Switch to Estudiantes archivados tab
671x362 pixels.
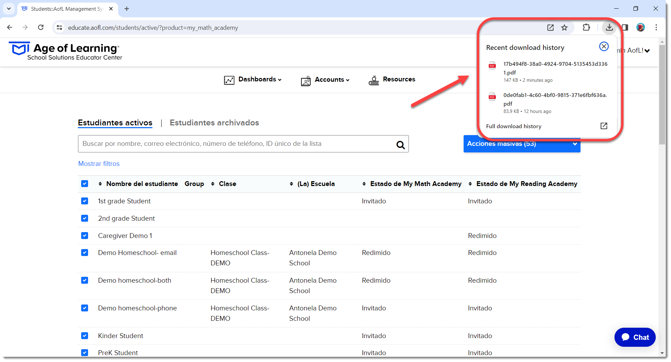pyautogui.click(x=214, y=123)
